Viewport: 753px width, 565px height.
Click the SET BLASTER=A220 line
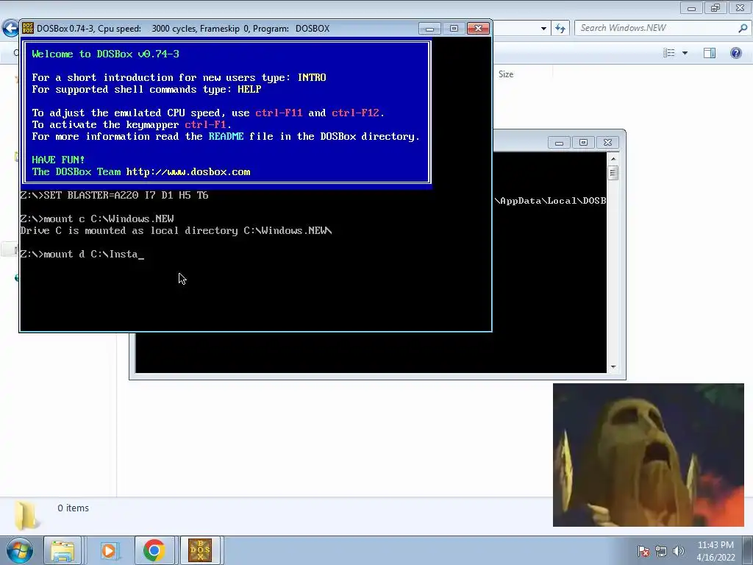(x=114, y=195)
